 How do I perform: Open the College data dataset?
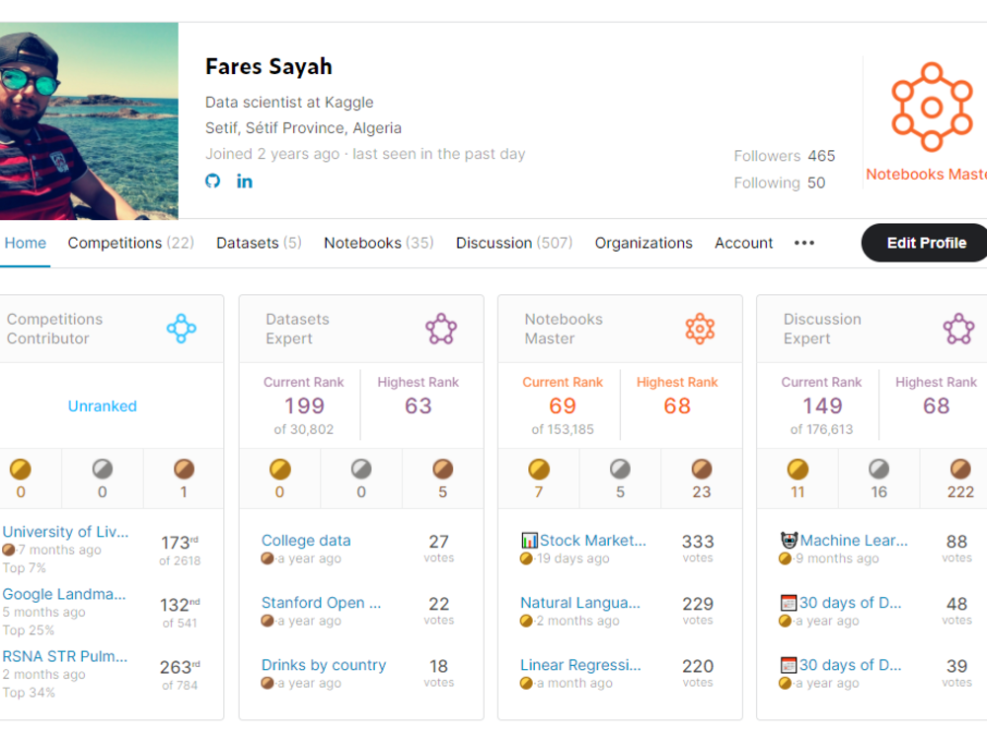pyautogui.click(x=306, y=541)
